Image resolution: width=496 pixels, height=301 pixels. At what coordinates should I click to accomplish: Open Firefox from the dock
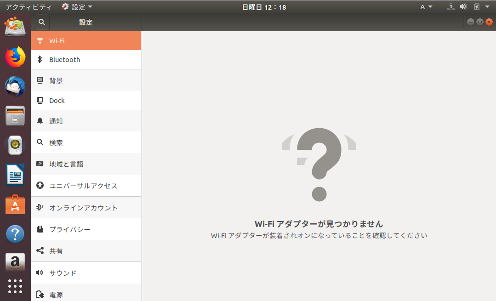(x=15, y=57)
